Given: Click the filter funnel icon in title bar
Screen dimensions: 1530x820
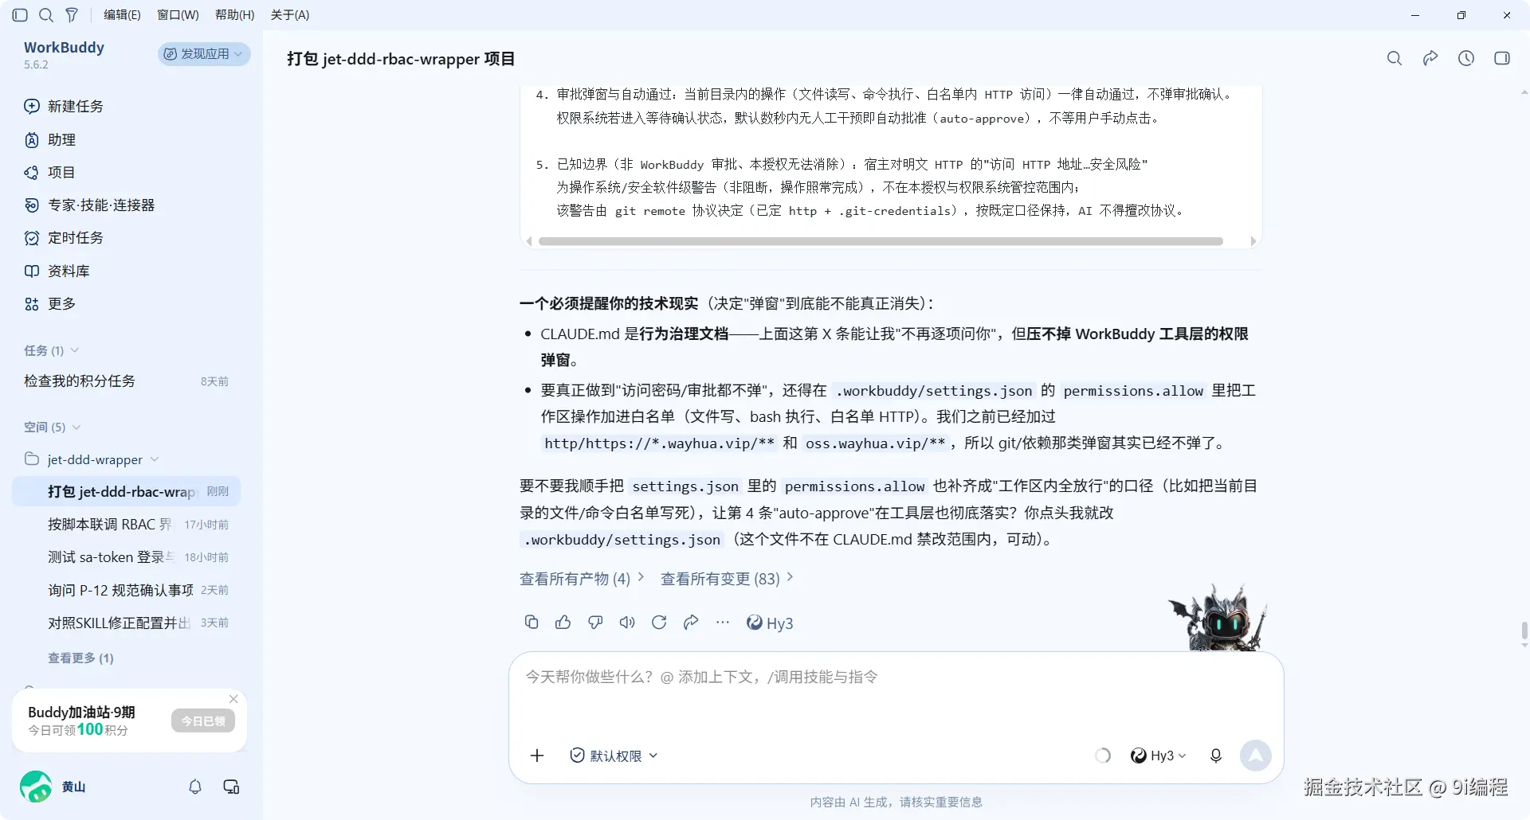Looking at the screenshot, I should tap(72, 14).
